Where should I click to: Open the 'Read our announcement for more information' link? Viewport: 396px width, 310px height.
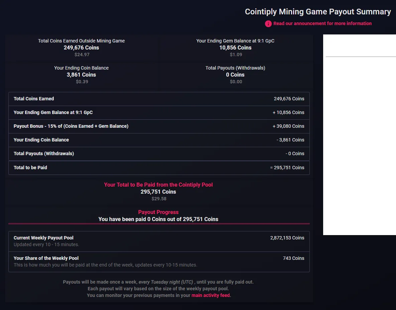coord(322,23)
